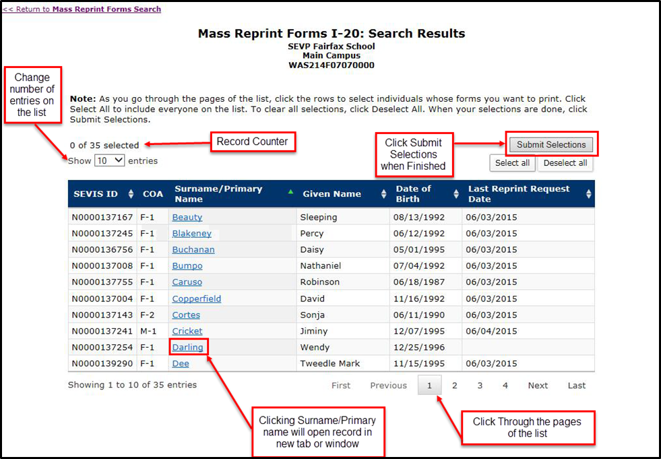Jump to page 2 of results
Screen dimensions: 661x459
[x=454, y=385]
